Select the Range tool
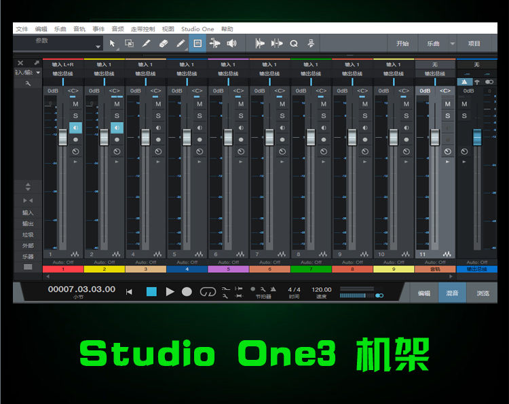The width and height of the screenshot is (509, 404). pos(129,43)
